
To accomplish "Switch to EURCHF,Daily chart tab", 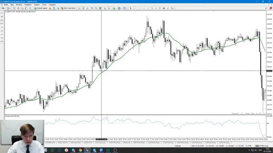I will pyautogui.click(x=224, y=143).
